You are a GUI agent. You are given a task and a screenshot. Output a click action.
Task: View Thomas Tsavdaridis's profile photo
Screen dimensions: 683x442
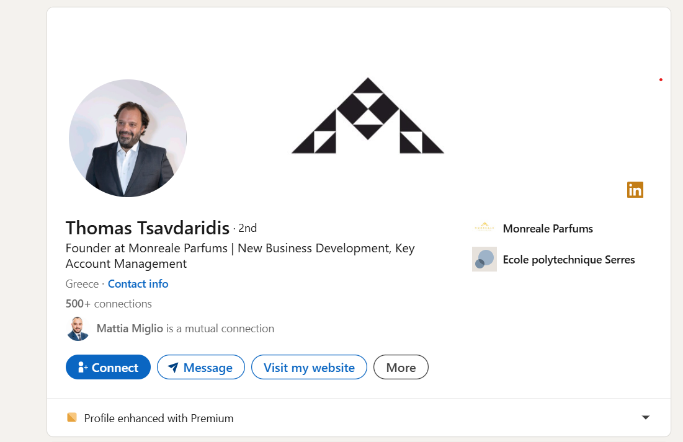coord(128,138)
